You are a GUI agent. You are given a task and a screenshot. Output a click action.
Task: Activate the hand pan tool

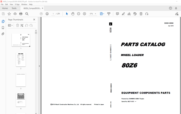click(73, 14)
